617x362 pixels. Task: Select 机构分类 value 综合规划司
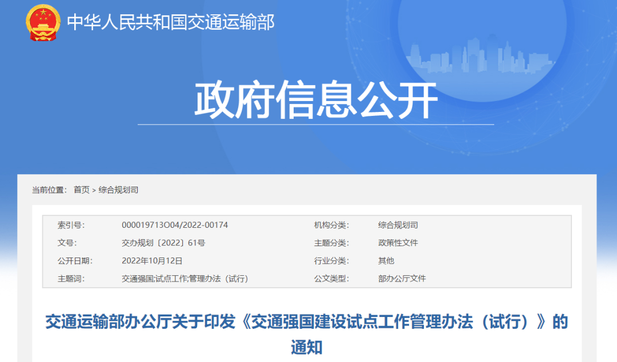pyautogui.click(x=398, y=225)
